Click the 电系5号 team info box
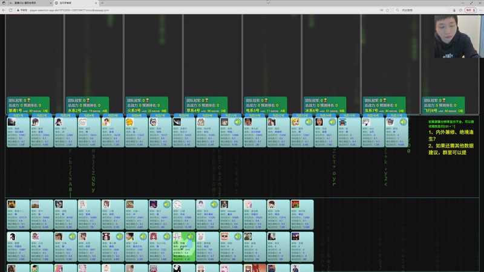Screen dimensions: 484x272 point(266,105)
